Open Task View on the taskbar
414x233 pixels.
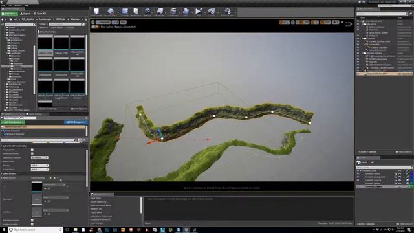pos(67,230)
